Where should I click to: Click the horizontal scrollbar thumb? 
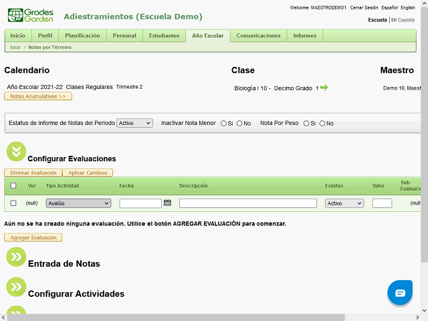tap(176, 318)
